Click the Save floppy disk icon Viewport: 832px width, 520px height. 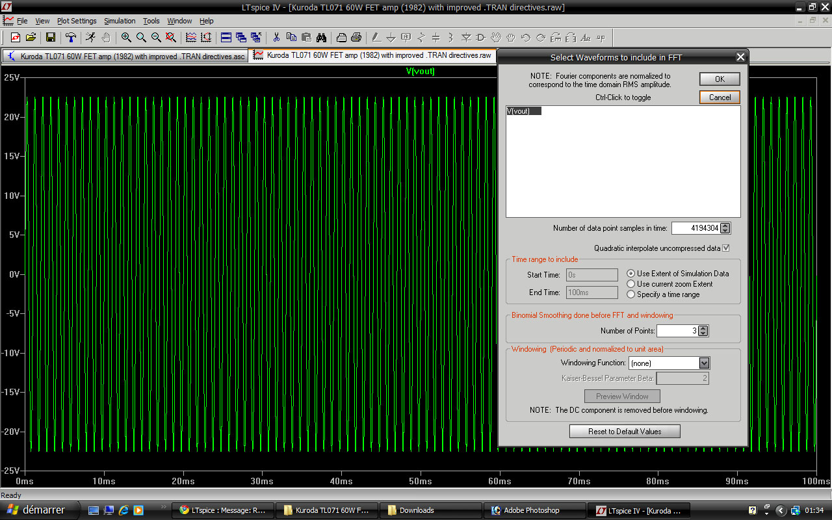tap(50, 38)
